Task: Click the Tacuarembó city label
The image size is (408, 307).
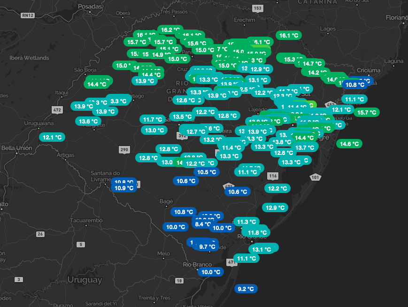Action: 86,220
